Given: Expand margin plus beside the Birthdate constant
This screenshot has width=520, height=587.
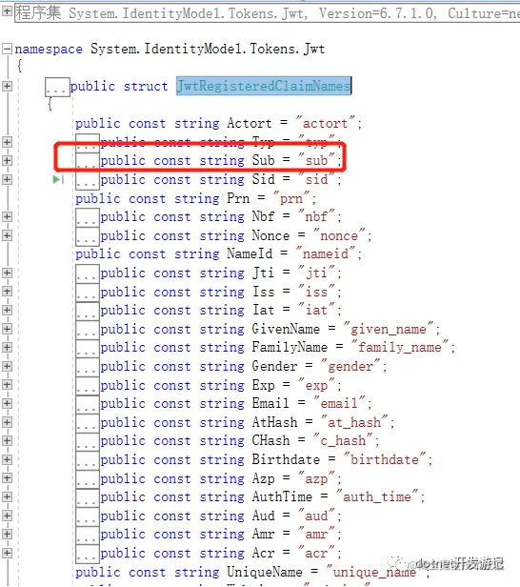Looking at the screenshot, I should [7, 459].
